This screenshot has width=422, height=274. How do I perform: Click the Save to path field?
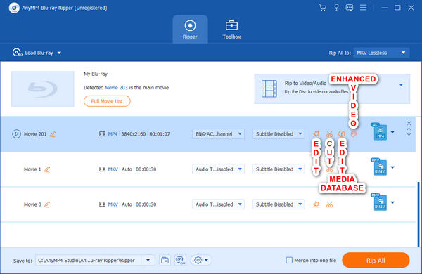tap(89, 260)
